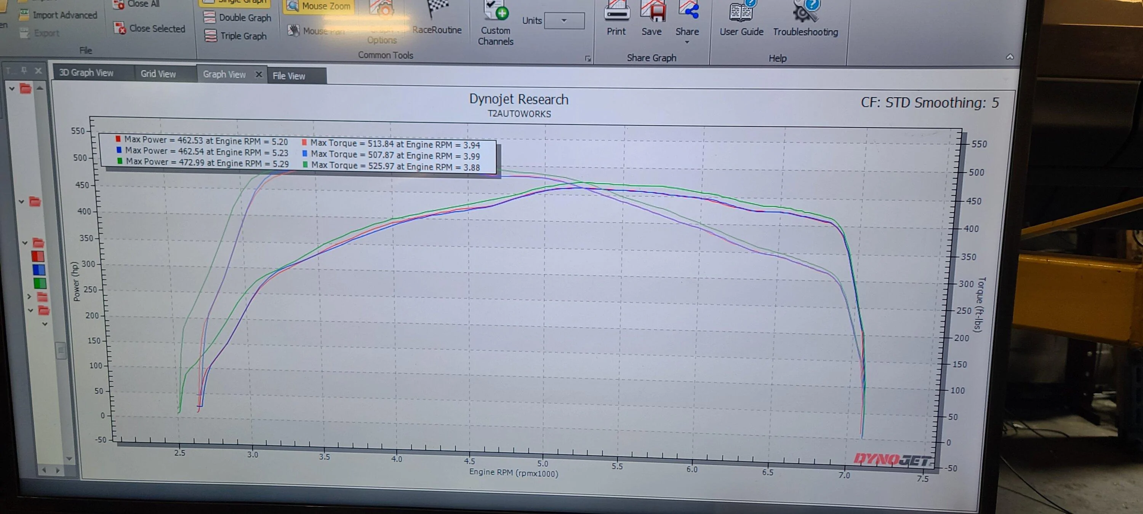Select the Triple Graph layout icon
Viewport: 1143px width, 514px height.
pyautogui.click(x=210, y=35)
